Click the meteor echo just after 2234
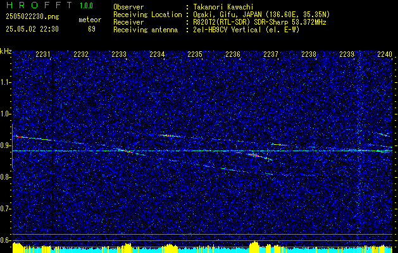 (170, 136)
